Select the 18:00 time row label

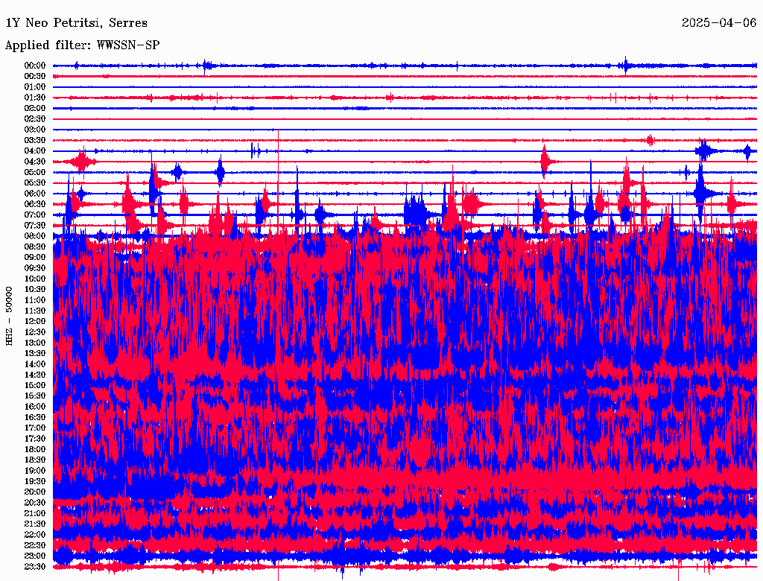(x=35, y=449)
